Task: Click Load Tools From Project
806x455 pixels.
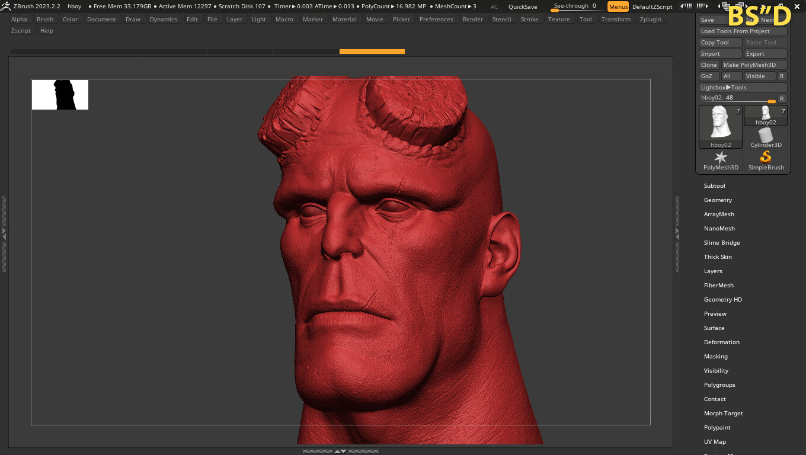Action: click(743, 31)
